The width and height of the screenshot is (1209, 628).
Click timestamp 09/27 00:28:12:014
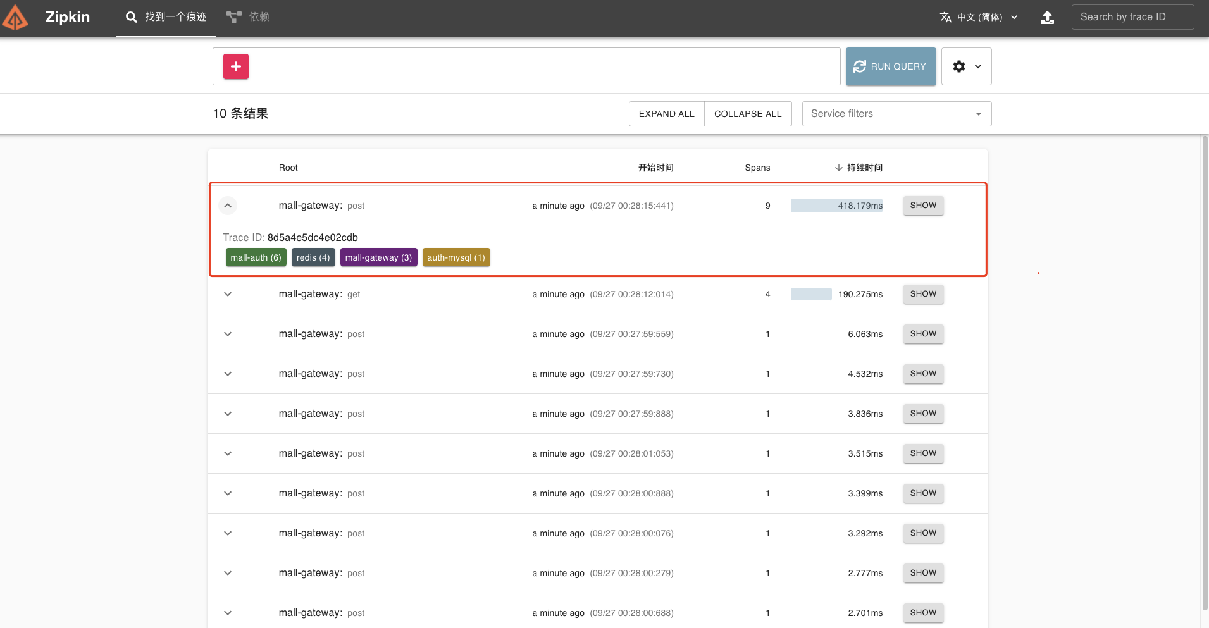(x=631, y=294)
